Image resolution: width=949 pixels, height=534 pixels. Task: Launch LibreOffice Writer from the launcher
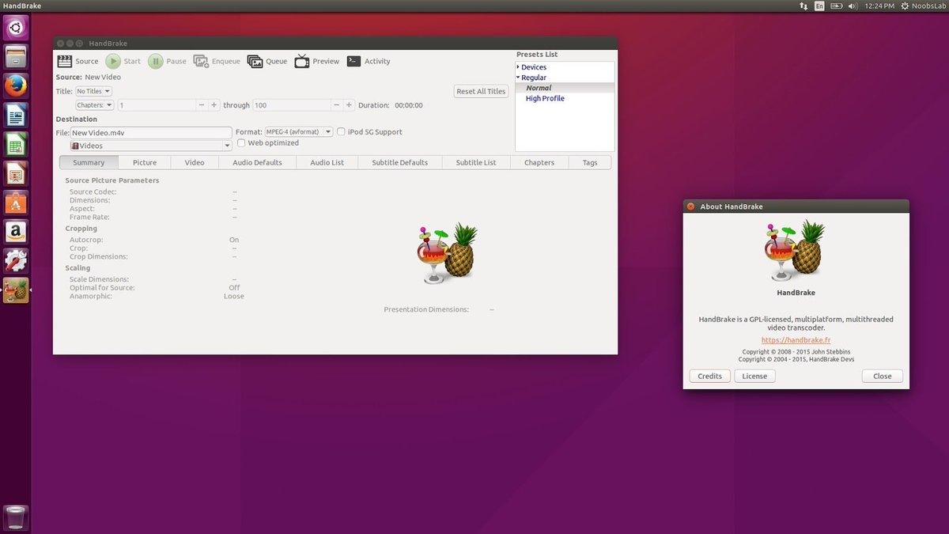click(16, 116)
